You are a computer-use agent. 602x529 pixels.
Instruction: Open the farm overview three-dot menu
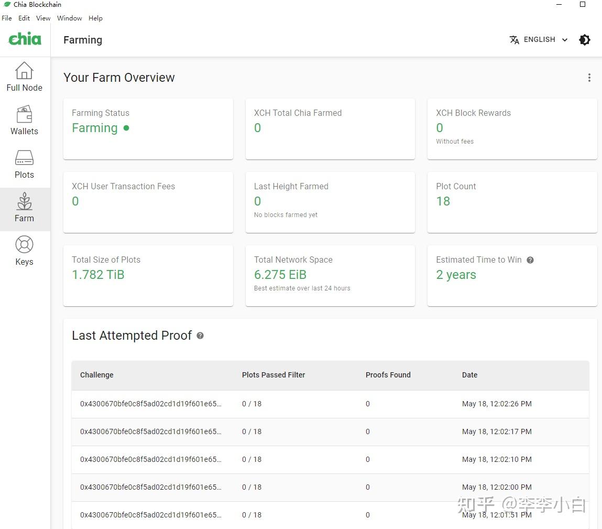pyautogui.click(x=589, y=78)
